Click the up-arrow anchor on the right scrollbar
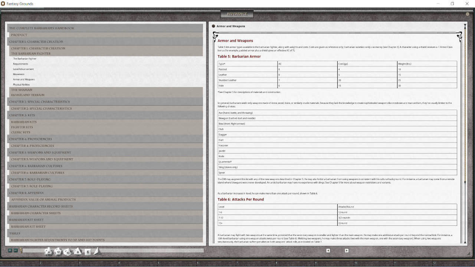 pyautogui.click(x=465, y=26)
